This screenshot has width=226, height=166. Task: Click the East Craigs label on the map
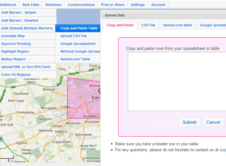point(16,101)
